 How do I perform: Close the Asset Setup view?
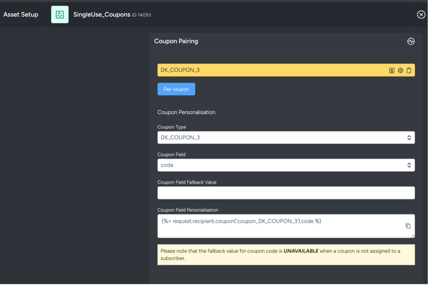(421, 14)
